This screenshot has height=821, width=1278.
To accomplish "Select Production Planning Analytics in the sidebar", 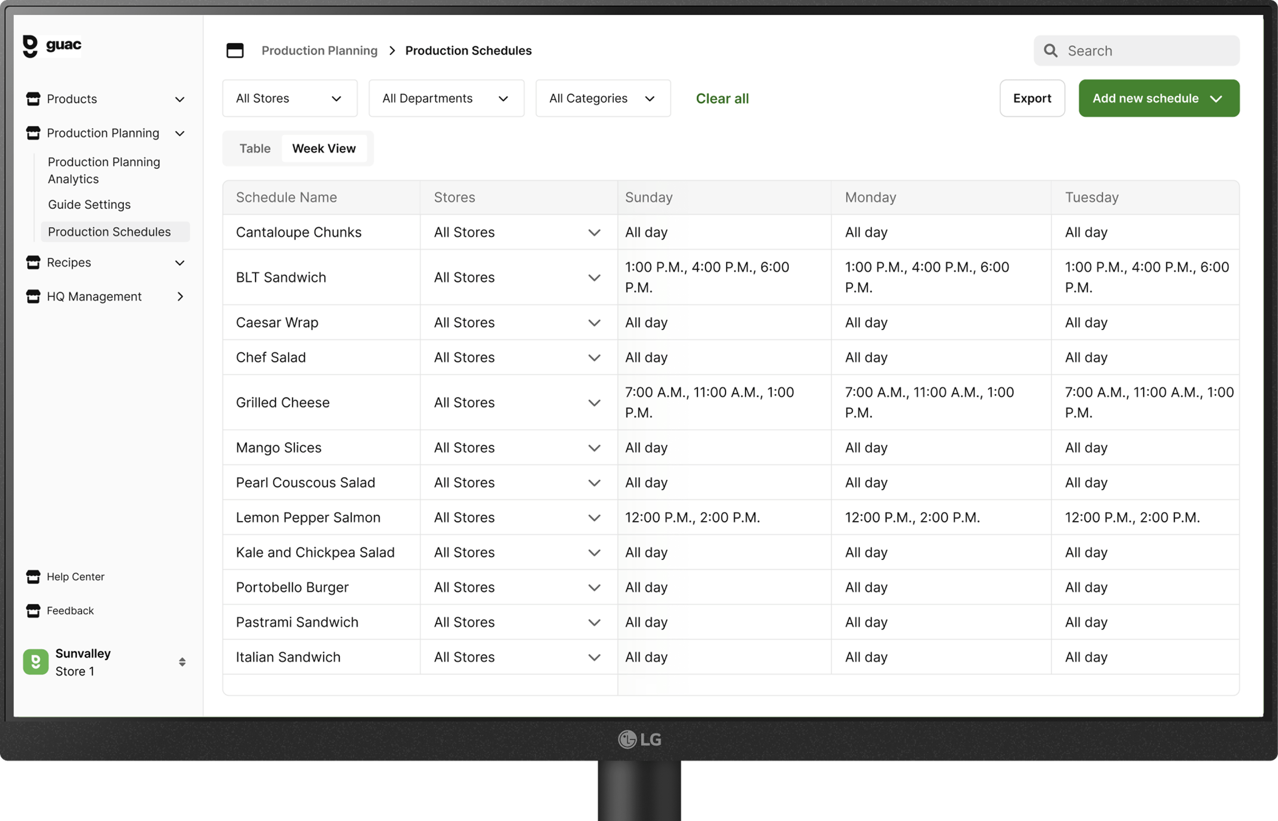I will click(104, 170).
